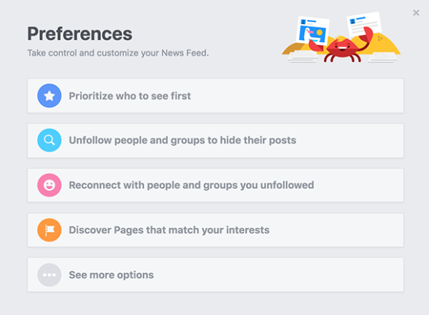Click the text post card above raised claw
The height and width of the screenshot is (315, 429).
(364, 24)
